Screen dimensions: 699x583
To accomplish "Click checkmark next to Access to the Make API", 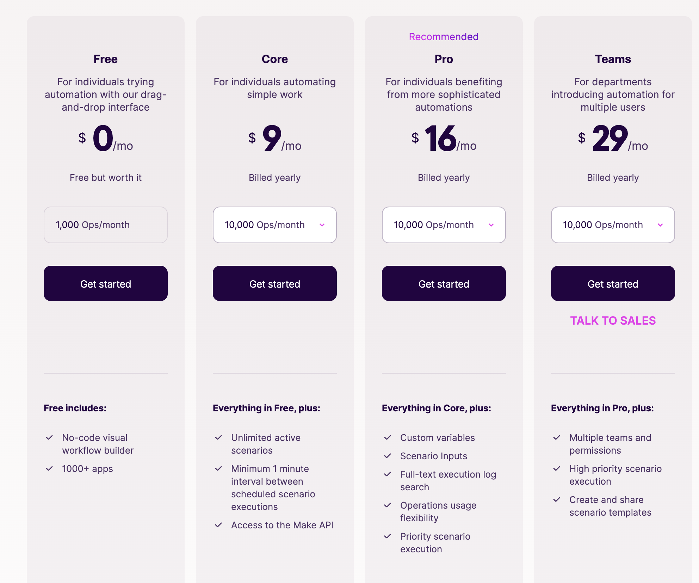I will tap(218, 525).
